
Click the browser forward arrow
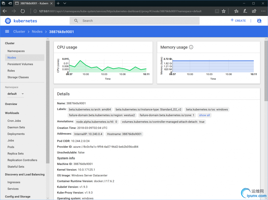(x=14, y=11)
